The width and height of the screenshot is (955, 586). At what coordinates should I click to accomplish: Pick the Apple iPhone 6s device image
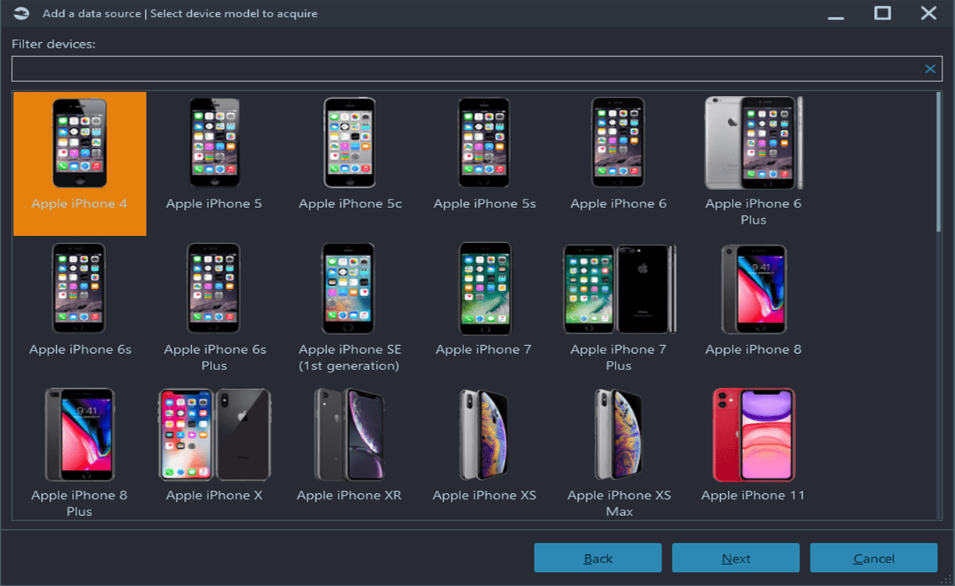click(80, 288)
